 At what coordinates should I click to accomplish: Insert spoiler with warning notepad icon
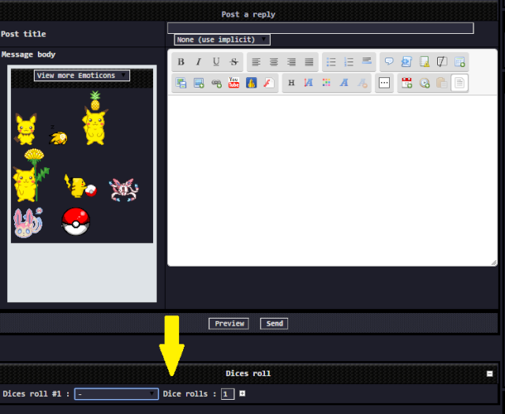[425, 62]
